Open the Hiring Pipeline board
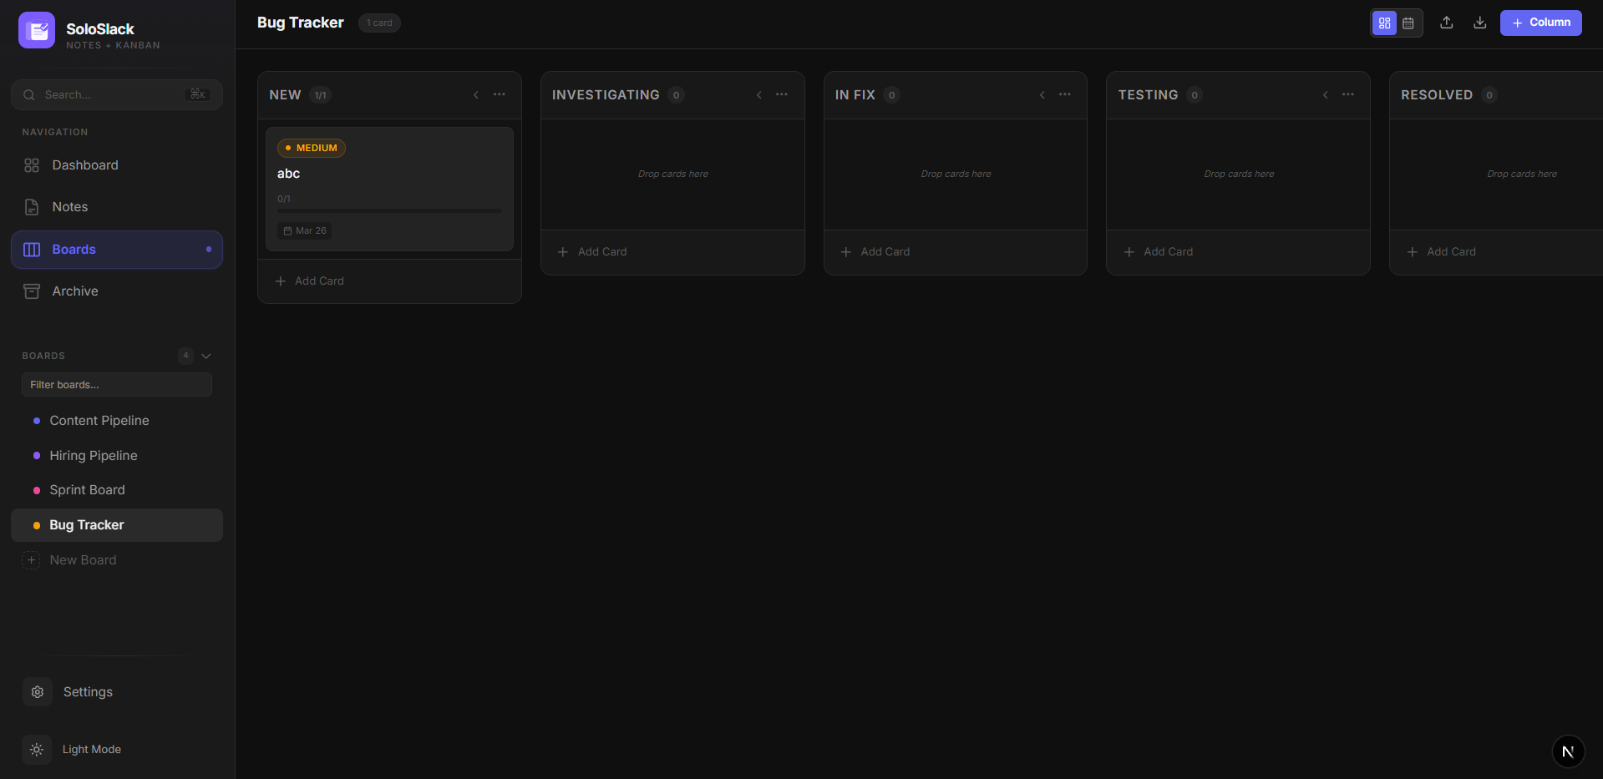The width and height of the screenshot is (1603, 779). pyautogui.click(x=117, y=456)
